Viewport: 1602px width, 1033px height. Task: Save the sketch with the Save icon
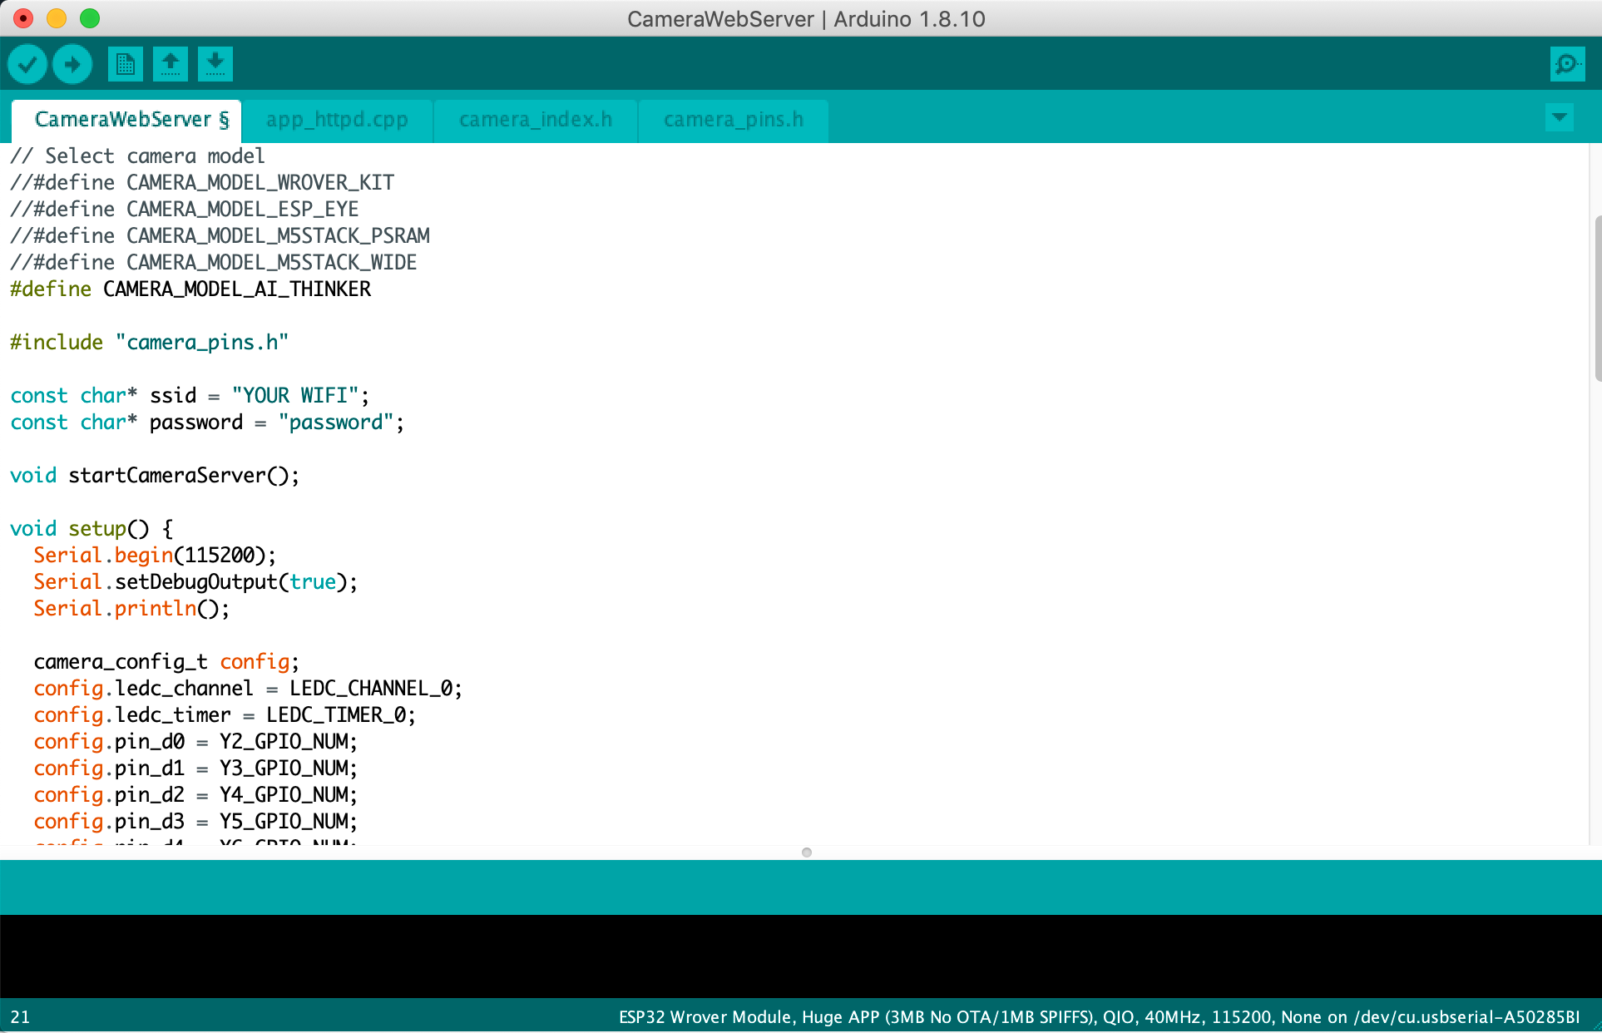pos(215,64)
